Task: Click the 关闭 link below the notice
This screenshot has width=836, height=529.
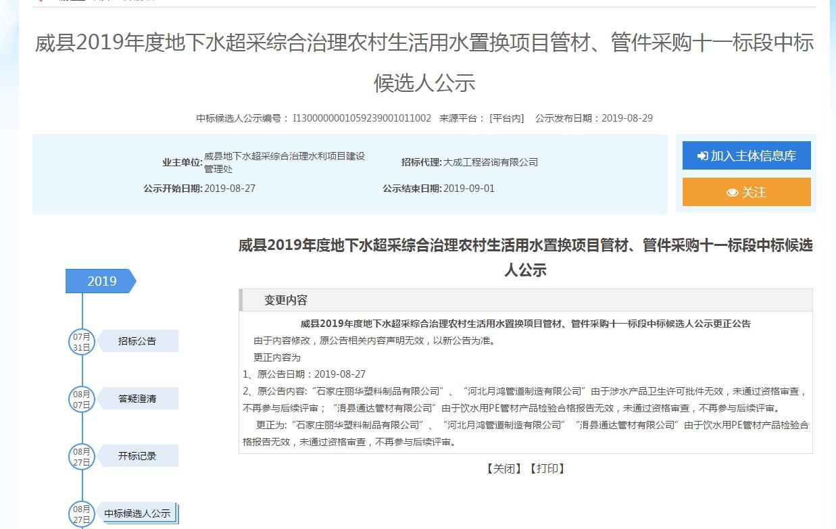Action: pyautogui.click(x=503, y=468)
